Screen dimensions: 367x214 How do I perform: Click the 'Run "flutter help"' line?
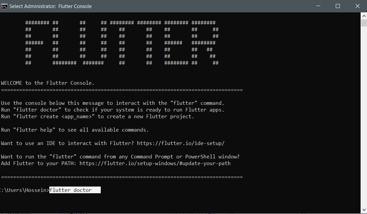75,130
